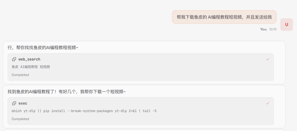The image size is (297, 131).
Task: Click the puzzle icon beside web_search
Action: tap(14, 59)
